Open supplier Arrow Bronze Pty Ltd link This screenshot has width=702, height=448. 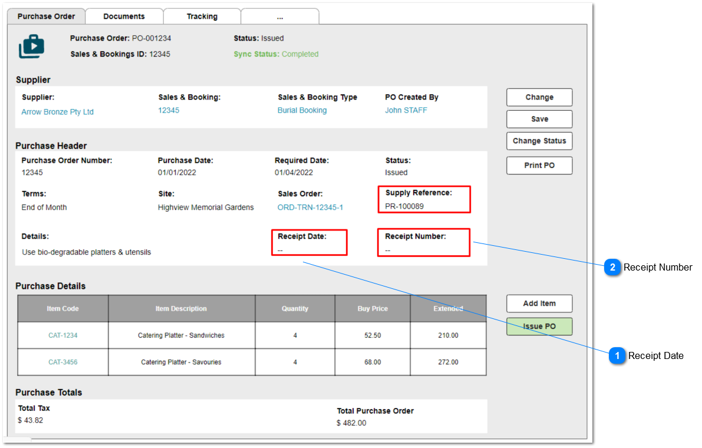57,112
